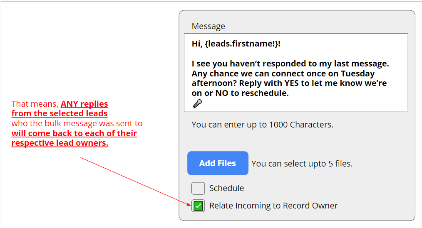Click the red "That means," annotation text
422x228 pixels.
coord(35,104)
